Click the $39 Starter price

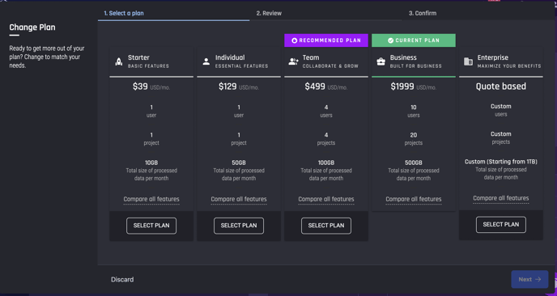pos(140,87)
